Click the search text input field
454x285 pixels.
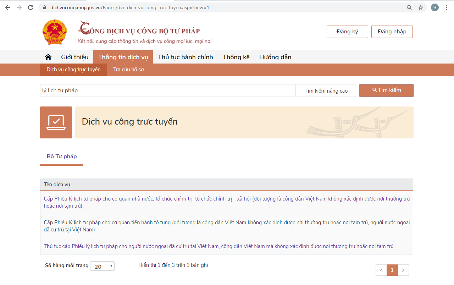point(167,91)
